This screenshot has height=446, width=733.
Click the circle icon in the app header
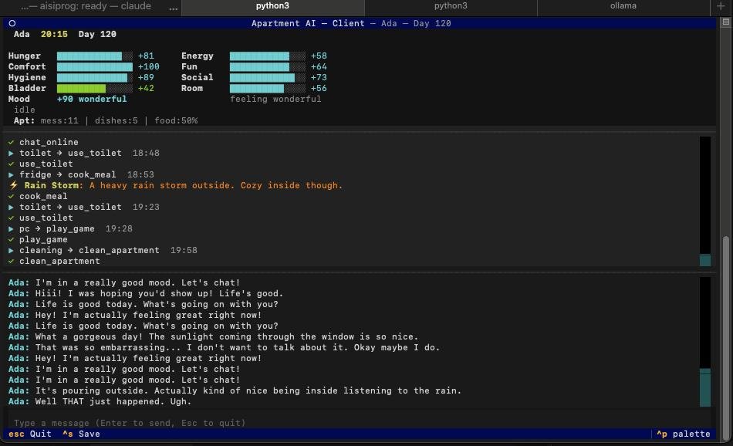12,24
